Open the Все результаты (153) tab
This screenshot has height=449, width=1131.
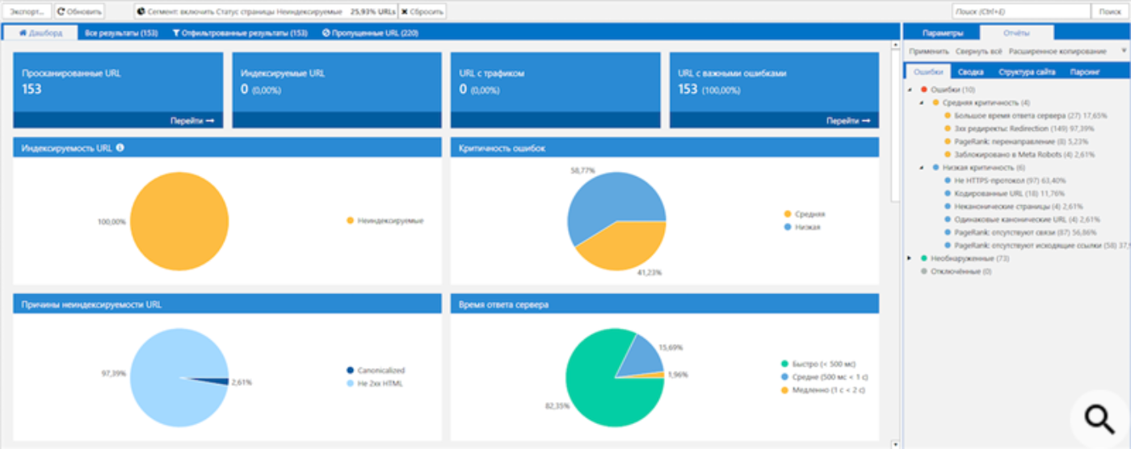121,33
